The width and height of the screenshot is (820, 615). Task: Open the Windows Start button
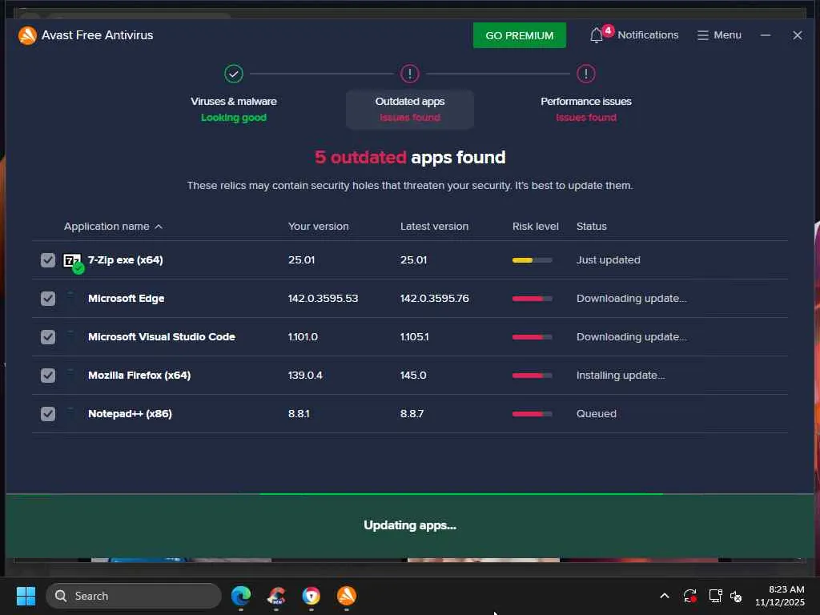pyautogui.click(x=26, y=596)
